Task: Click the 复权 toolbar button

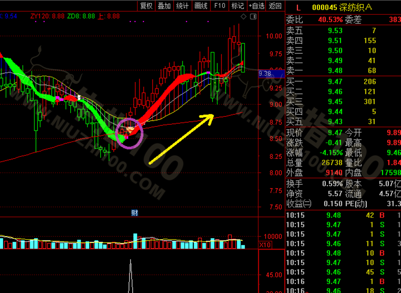Action: point(146,6)
